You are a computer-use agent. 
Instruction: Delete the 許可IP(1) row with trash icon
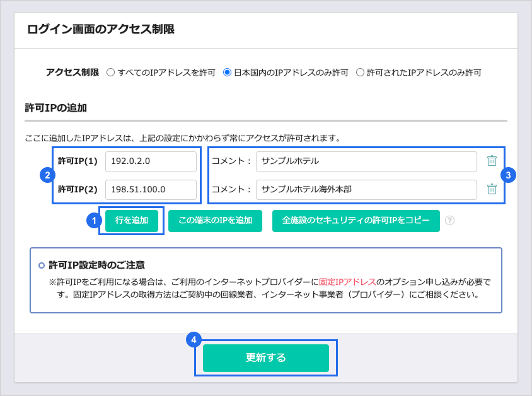(x=492, y=161)
